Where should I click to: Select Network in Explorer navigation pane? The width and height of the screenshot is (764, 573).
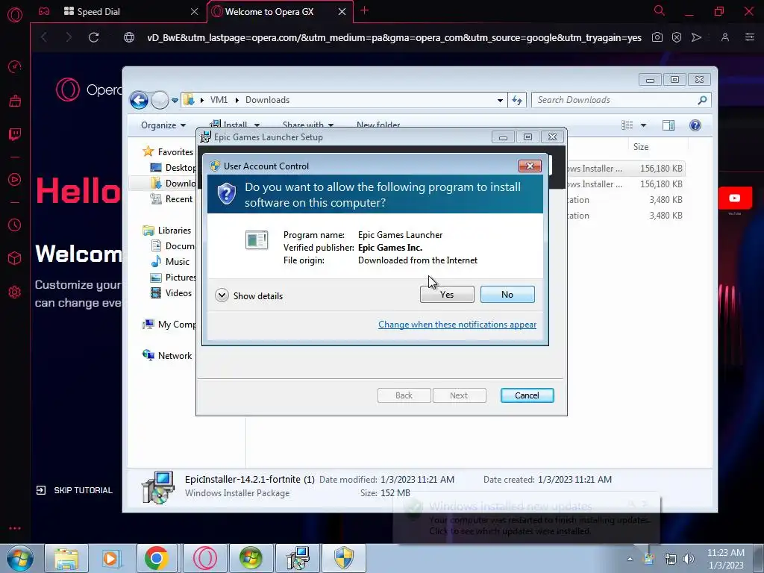(x=167, y=356)
